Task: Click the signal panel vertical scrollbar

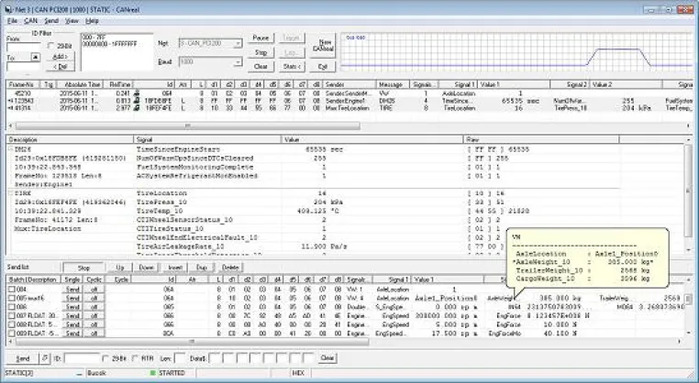Action: coord(688,191)
